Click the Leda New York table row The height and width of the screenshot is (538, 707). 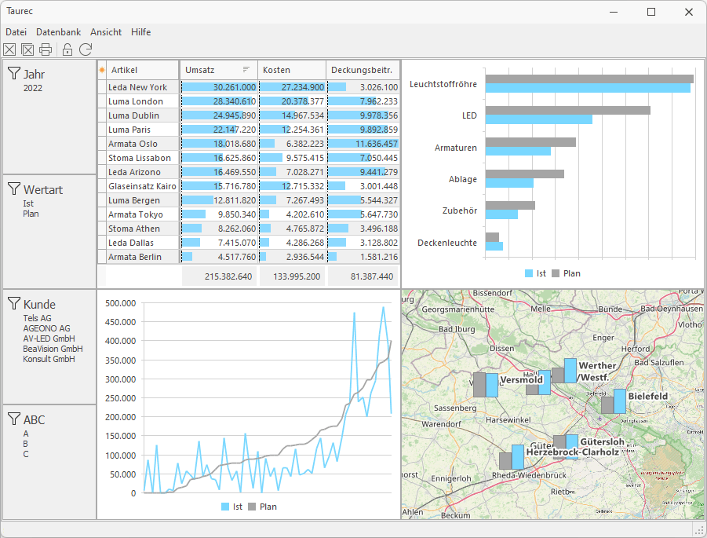click(137, 87)
